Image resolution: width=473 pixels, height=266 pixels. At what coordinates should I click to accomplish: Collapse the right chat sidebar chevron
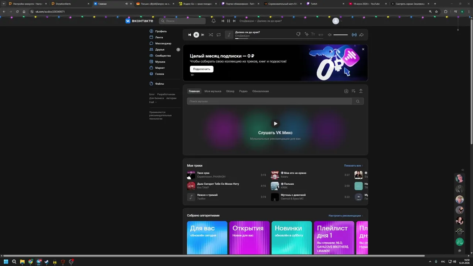pyautogui.click(x=463, y=170)
